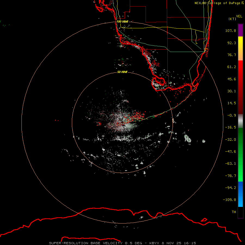Click the 100 NMI range ring label
The image size is (245, 245).
pos(122,22)
